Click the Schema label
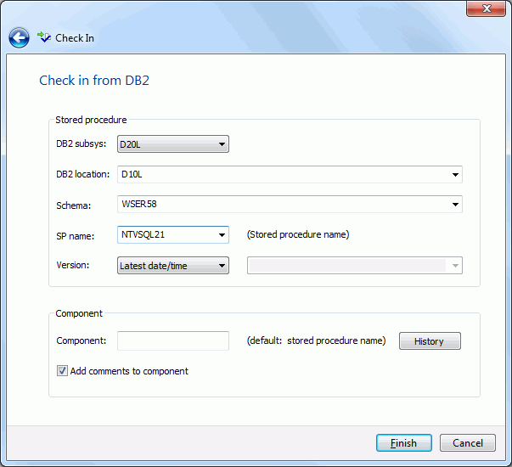Image resolution: width=512 pixels, height=467 pixels. [x=74, y=205]
